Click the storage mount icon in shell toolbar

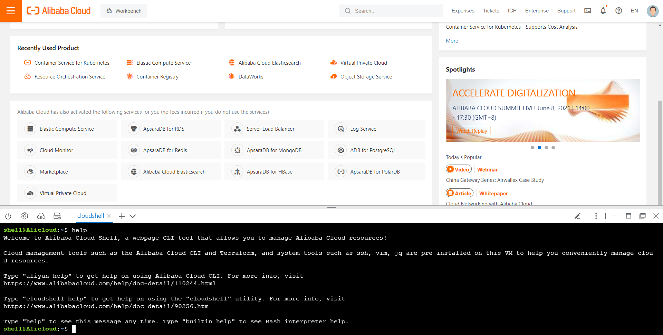(57, 216)
